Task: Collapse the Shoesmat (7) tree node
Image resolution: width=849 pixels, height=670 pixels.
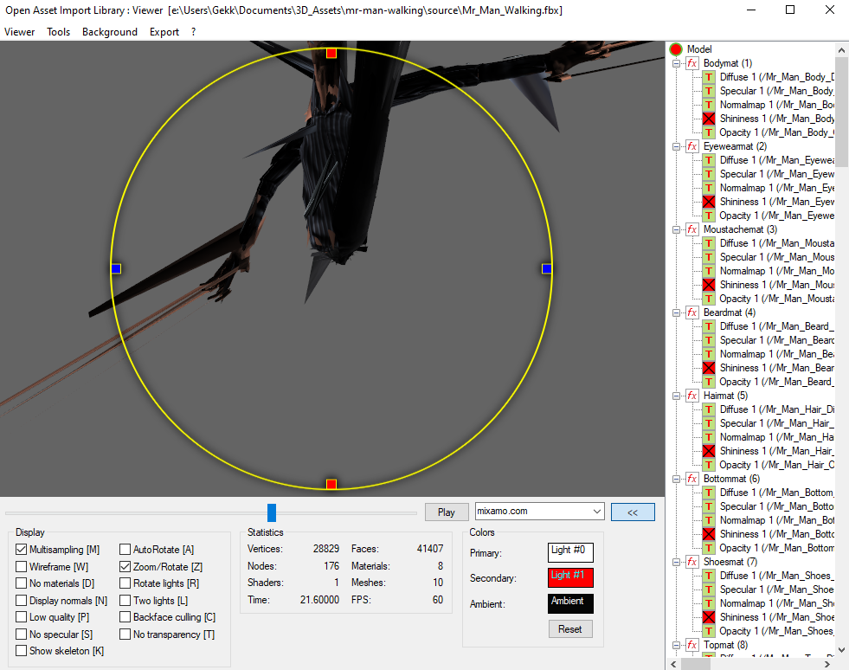Action: (x=676, y=562)
